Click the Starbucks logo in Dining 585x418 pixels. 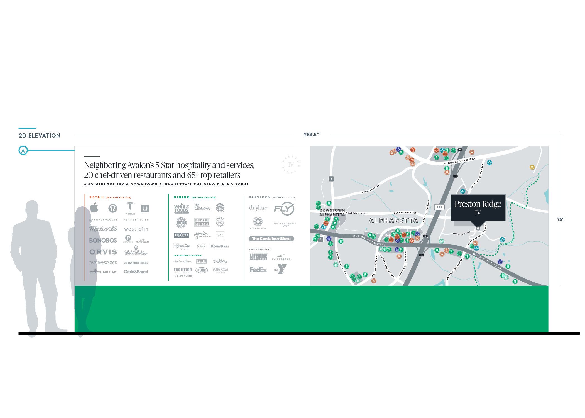tap(220, 207)
